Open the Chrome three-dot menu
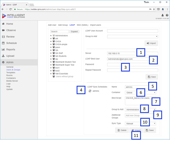Screen dimensions: 170x141 coord(167,9)
